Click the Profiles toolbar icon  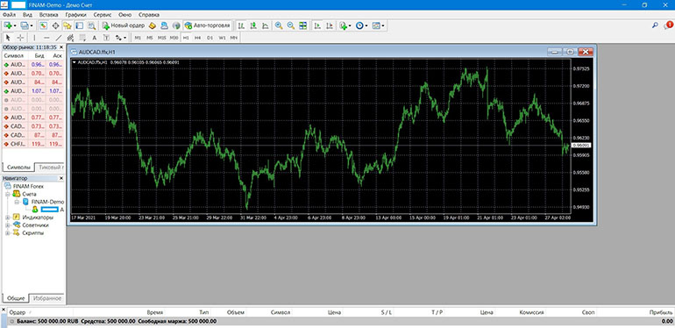pyautogui.click(x=25, y=25)
